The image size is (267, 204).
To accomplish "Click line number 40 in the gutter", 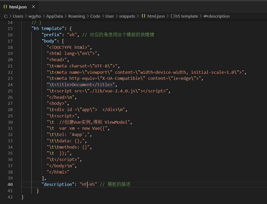I will 10,184.
